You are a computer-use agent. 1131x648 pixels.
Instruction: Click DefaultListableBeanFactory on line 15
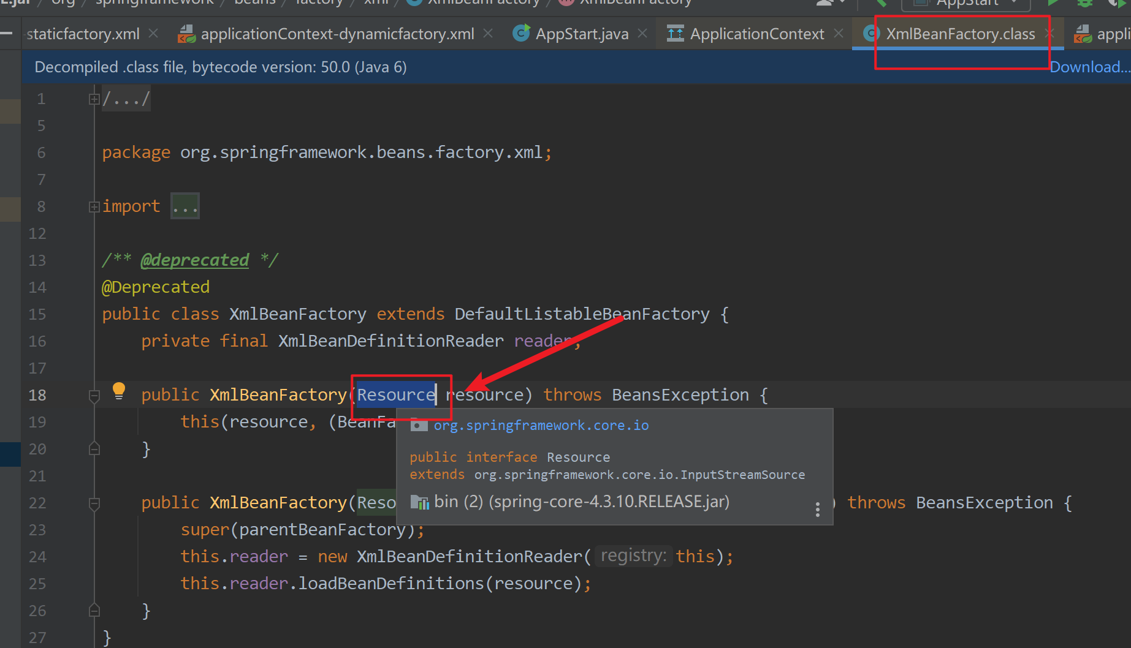[582, 314]
